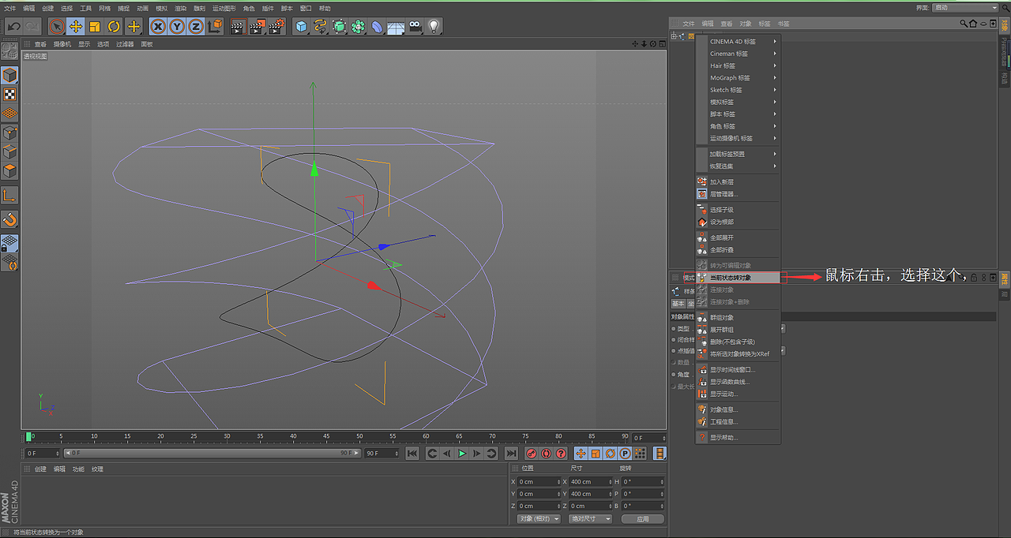Open the 渲染 menu
This screenshot has width=1011, height=538.
click(x=180, y=8)
